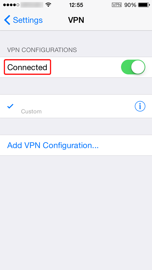Image resolution: width=152 pixels, height=270 pixels.
Task: Tap the VPN page title
Action: click(x=76, y=20)
